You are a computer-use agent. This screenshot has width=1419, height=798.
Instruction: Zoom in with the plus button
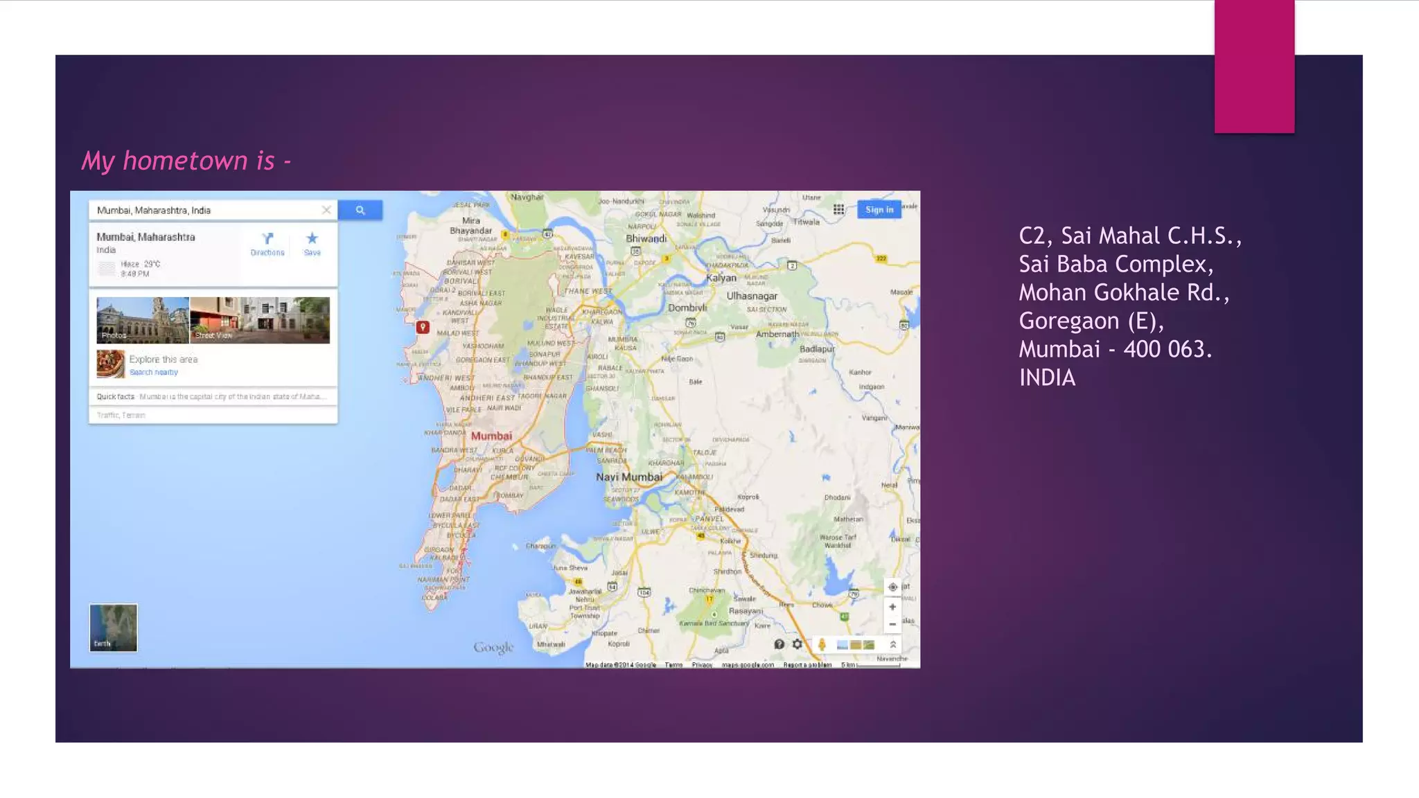[892, 607]
